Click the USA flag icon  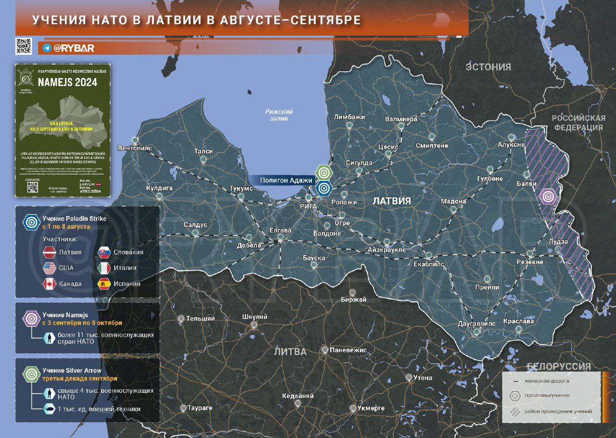coord(50,268)
